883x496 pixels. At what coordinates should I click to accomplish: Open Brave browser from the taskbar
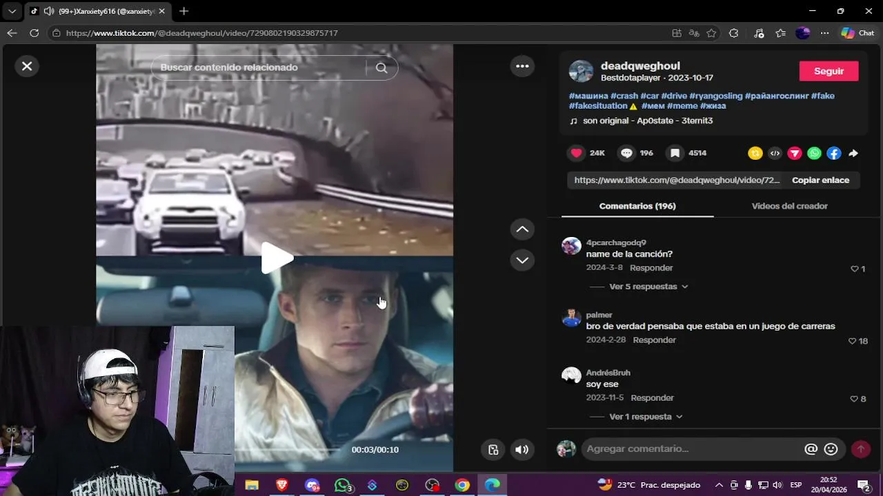coord(281,485)
